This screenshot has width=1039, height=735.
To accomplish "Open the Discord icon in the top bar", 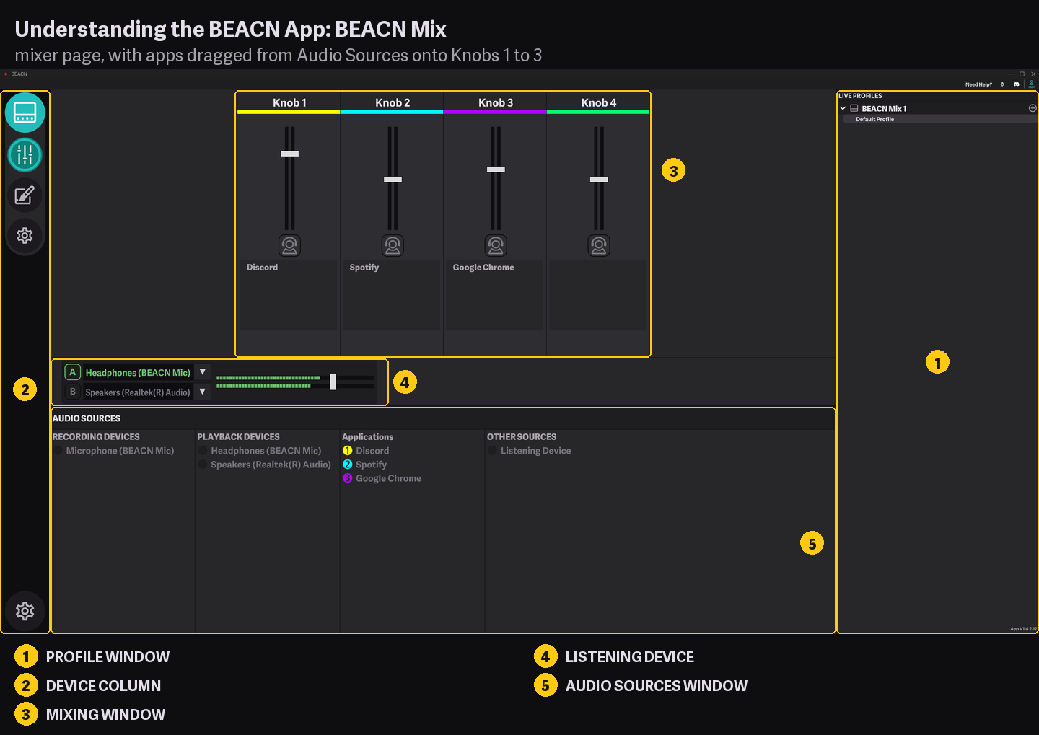I will pos(1017,84).
